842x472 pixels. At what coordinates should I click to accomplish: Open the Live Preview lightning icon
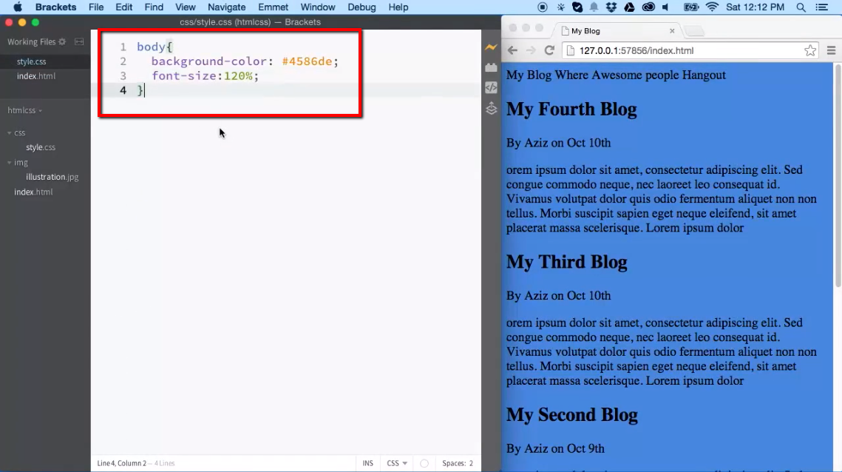point(490,47)
